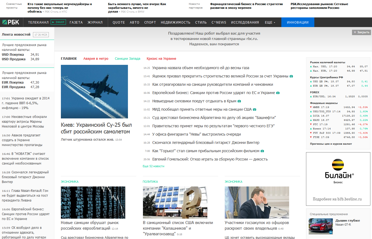Click the РБК logo
The width and height of the screenshot is (372, 239).
[11, 22]
